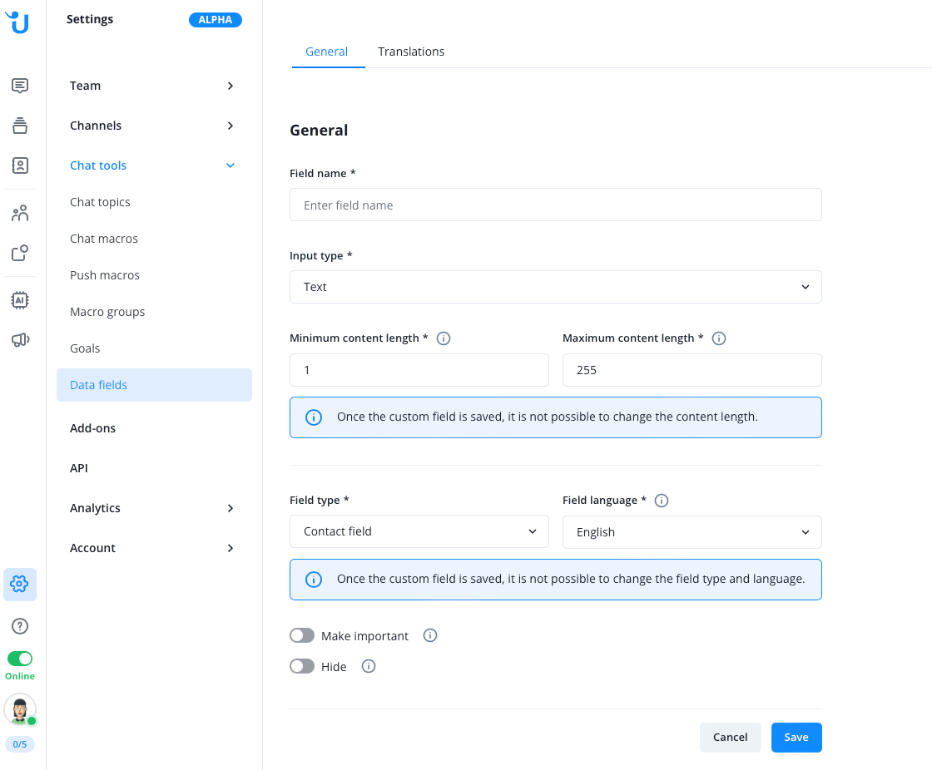Click info icon beside Minimum content length

tap(444, 338)
